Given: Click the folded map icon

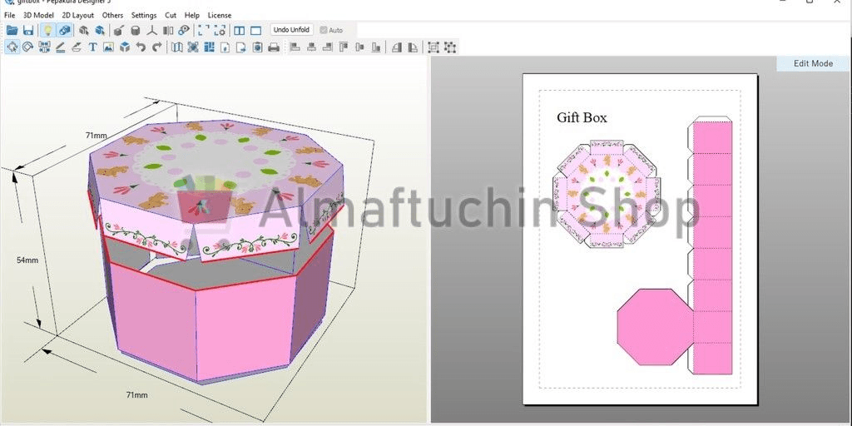Looking at the screenshot, I should (x=177, y=47).
